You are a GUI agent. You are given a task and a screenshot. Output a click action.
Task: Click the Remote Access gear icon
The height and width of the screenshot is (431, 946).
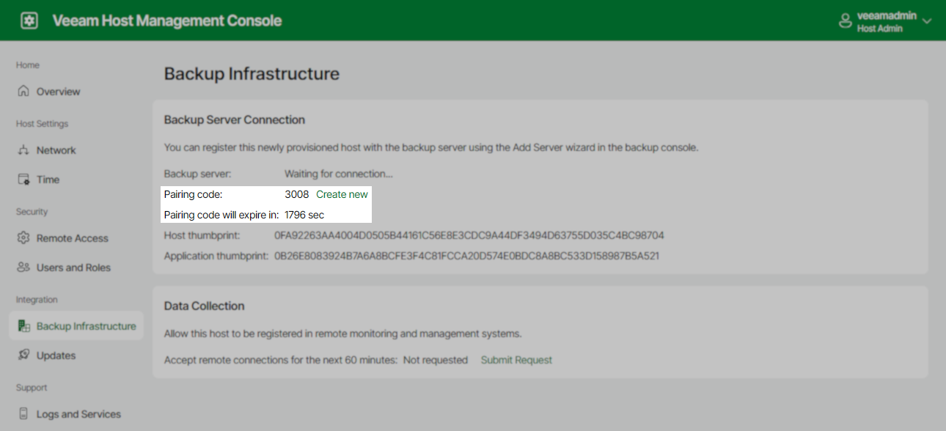(x=23, y=237)
